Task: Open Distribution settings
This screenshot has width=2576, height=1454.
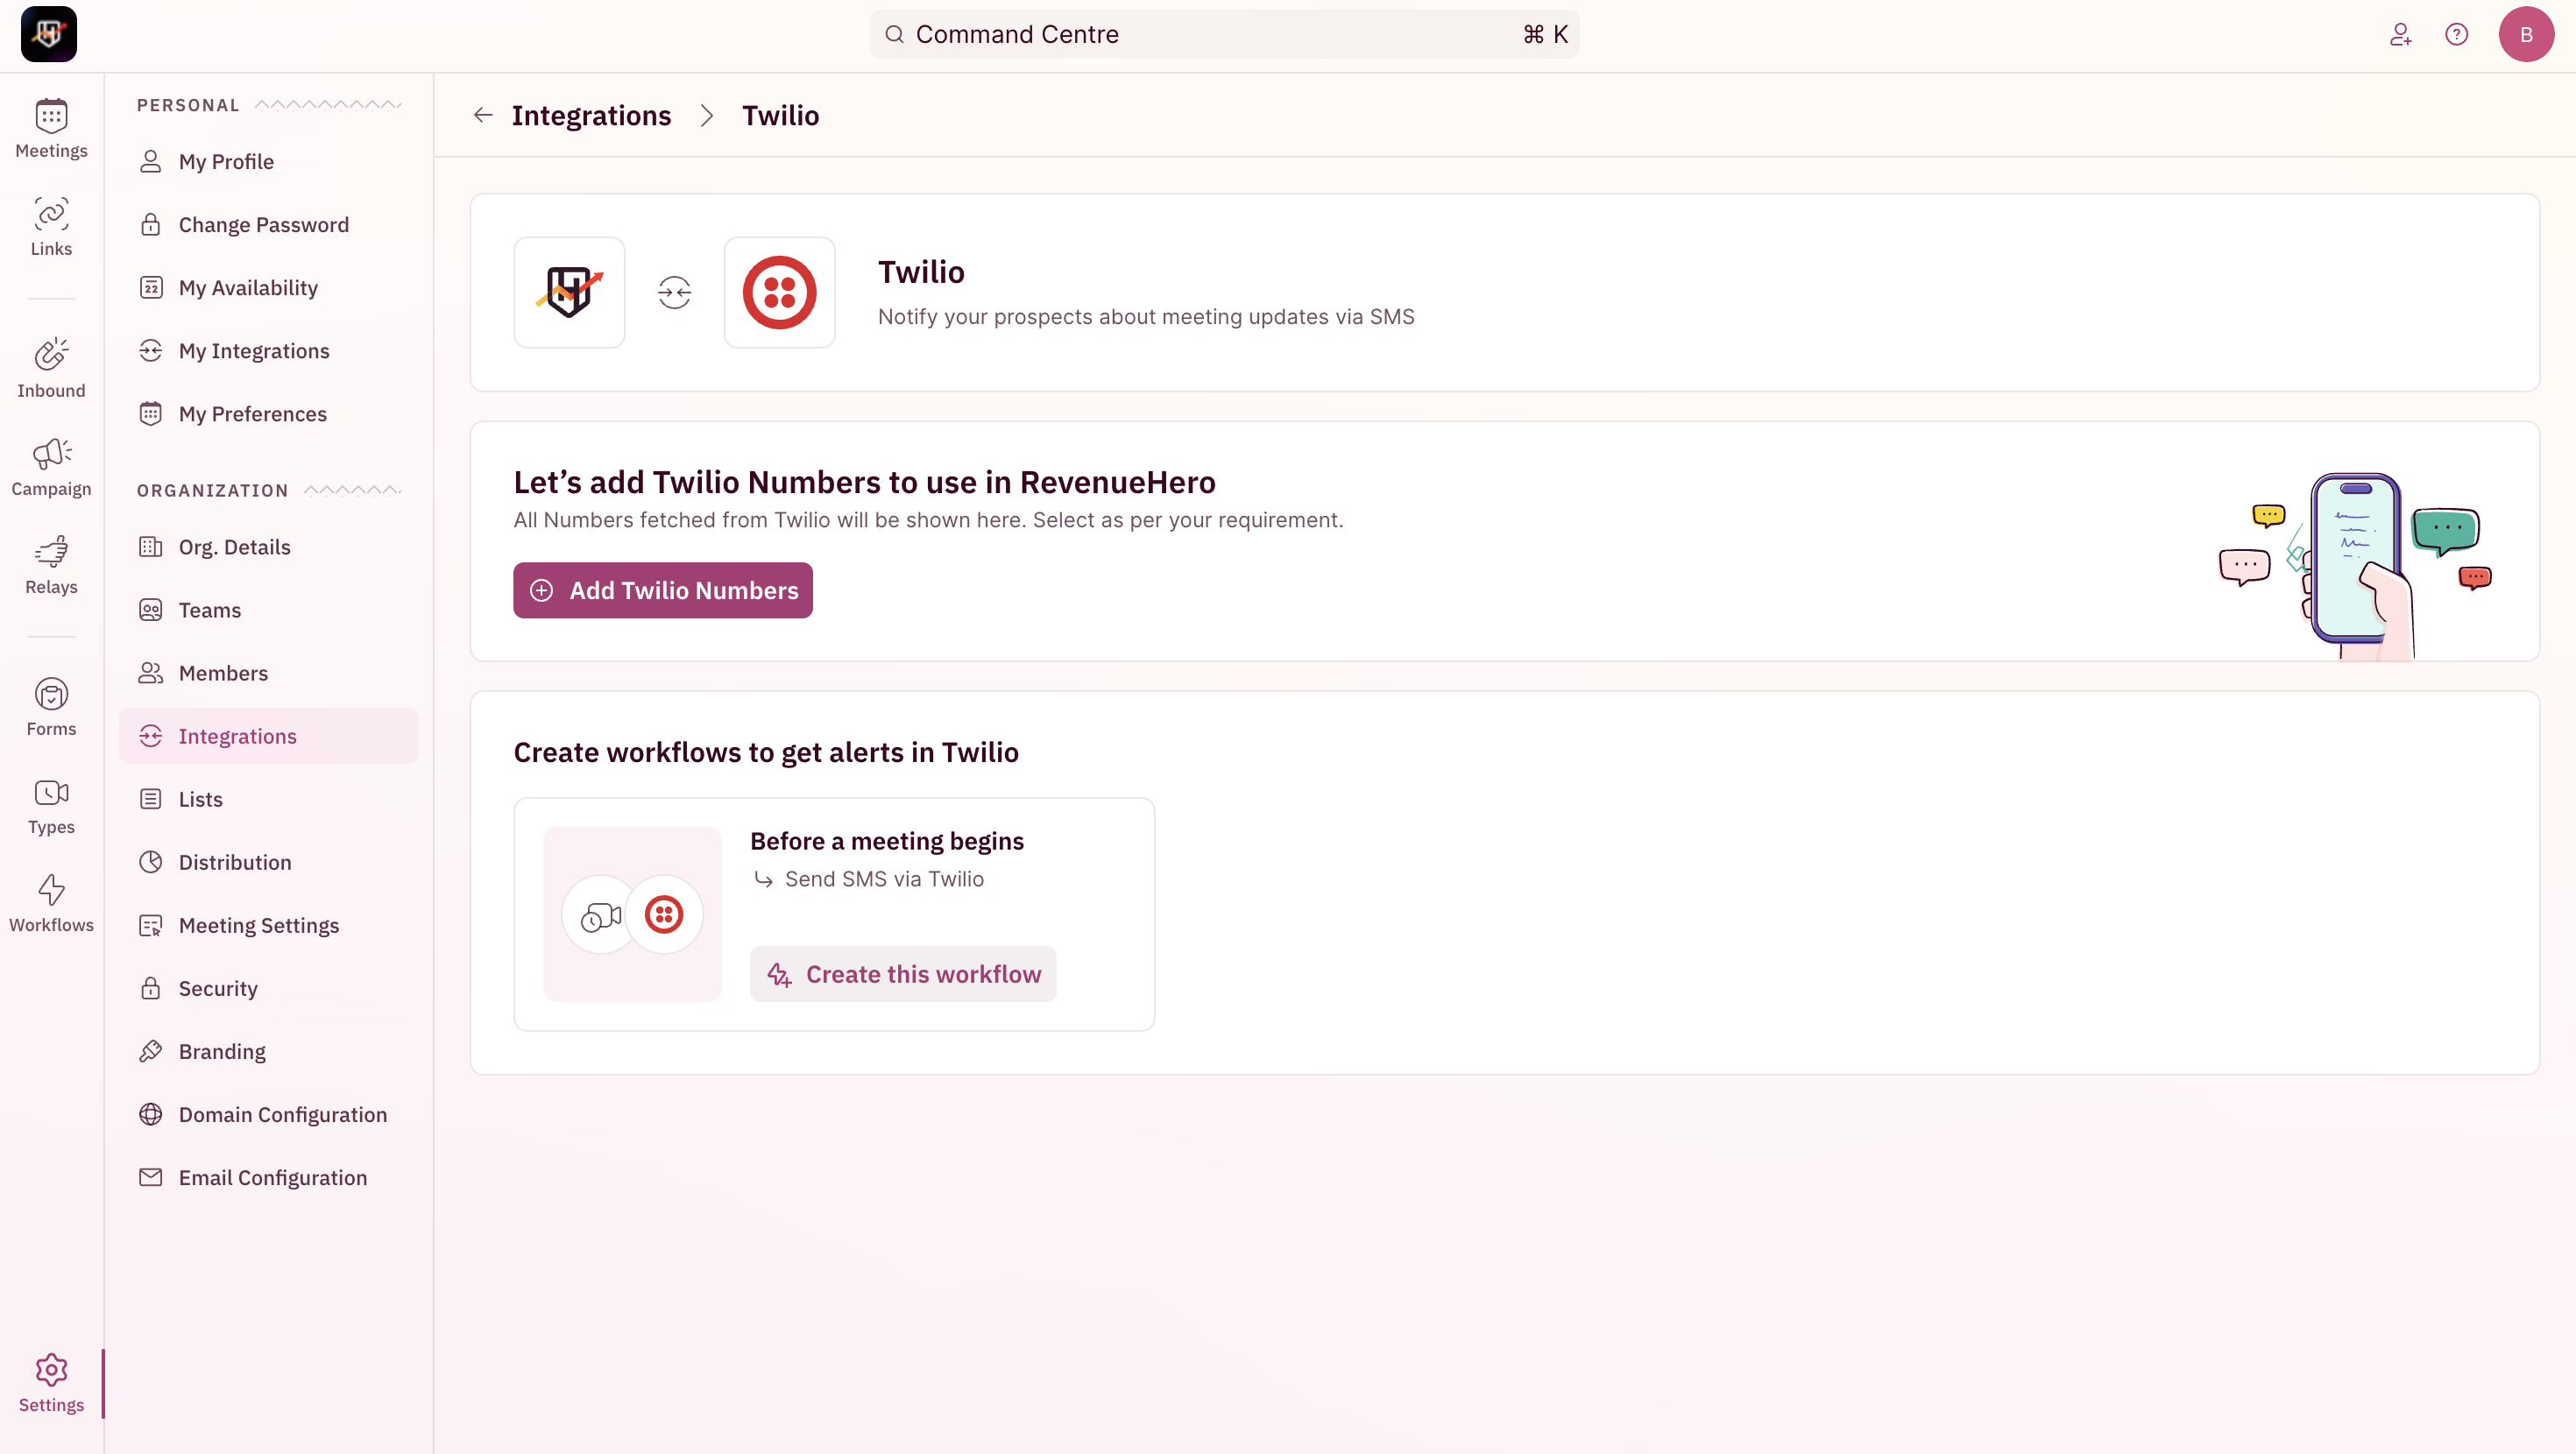Action: pos(269,861)
